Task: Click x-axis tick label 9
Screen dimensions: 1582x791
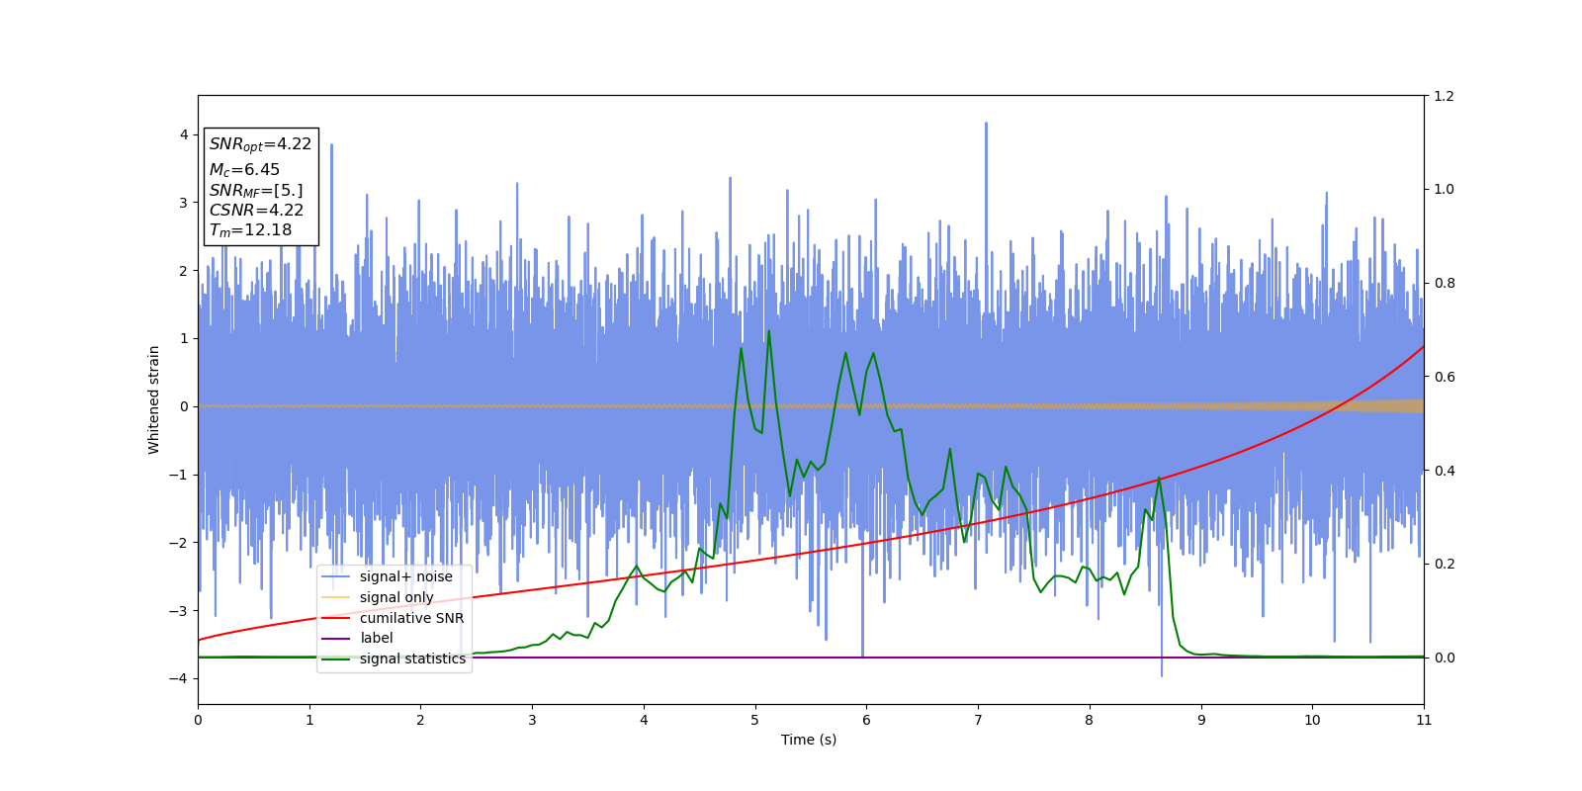Action: (1200, 720)
